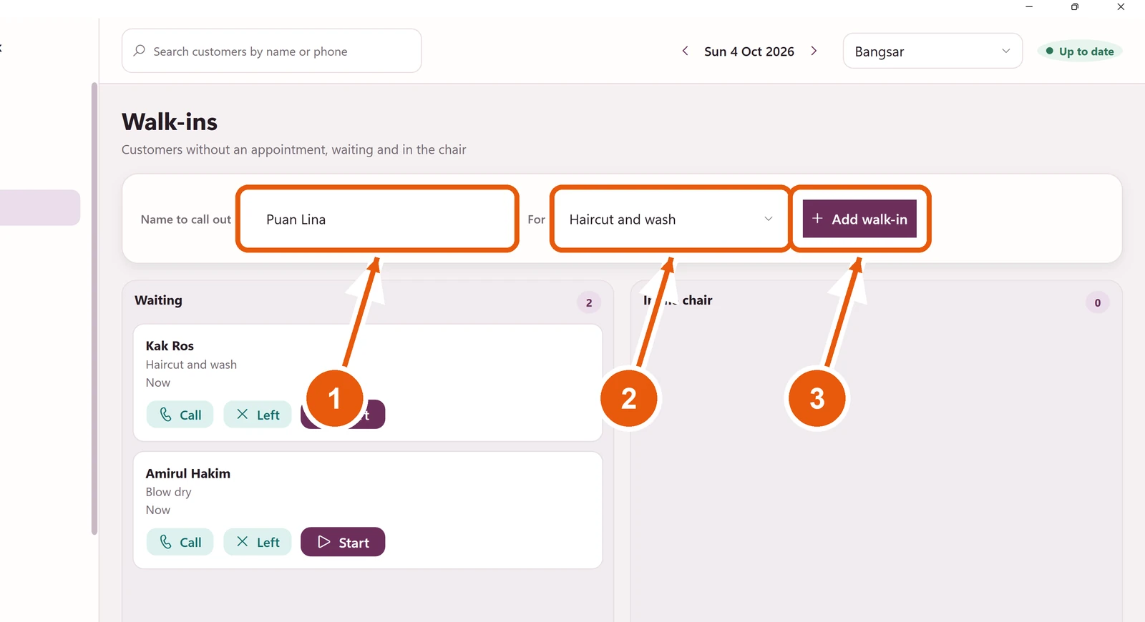Click the search magnifier icon

coord(140,51)
